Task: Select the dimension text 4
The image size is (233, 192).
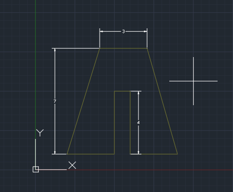Action: pyautogui.click(x=138, y=123)
